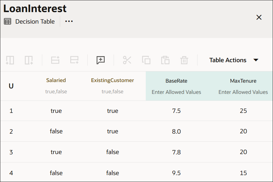Click Salaried value false in row 4
The width and height of the screenshot is (273, 182).
click(x=56, y=173)
